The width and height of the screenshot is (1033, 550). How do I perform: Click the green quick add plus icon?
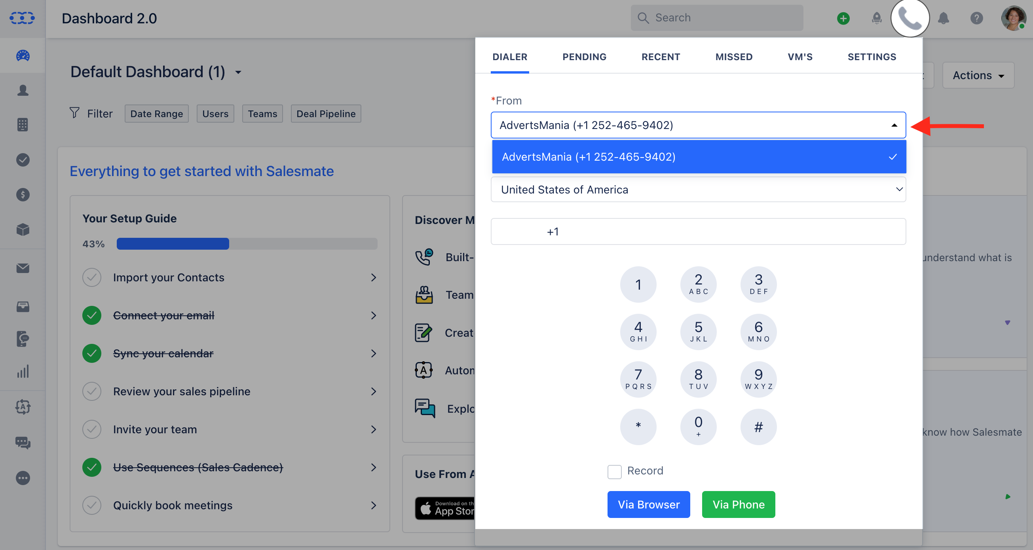843,18
